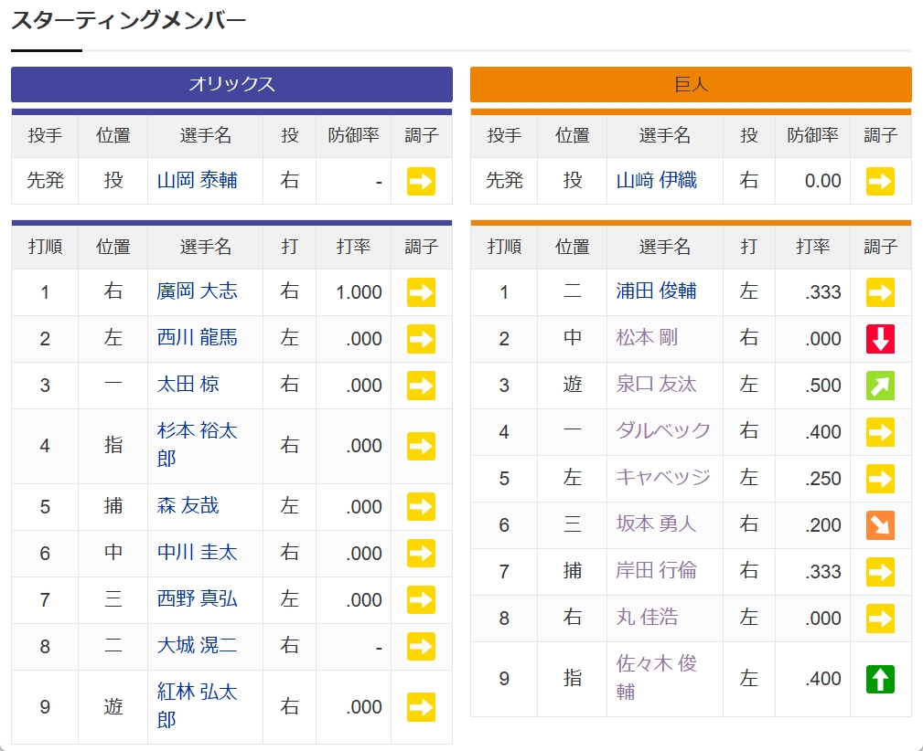The width and height of the screenshot is (923, 751).
Task: Click the 巨人 team header
Action: 691,85
